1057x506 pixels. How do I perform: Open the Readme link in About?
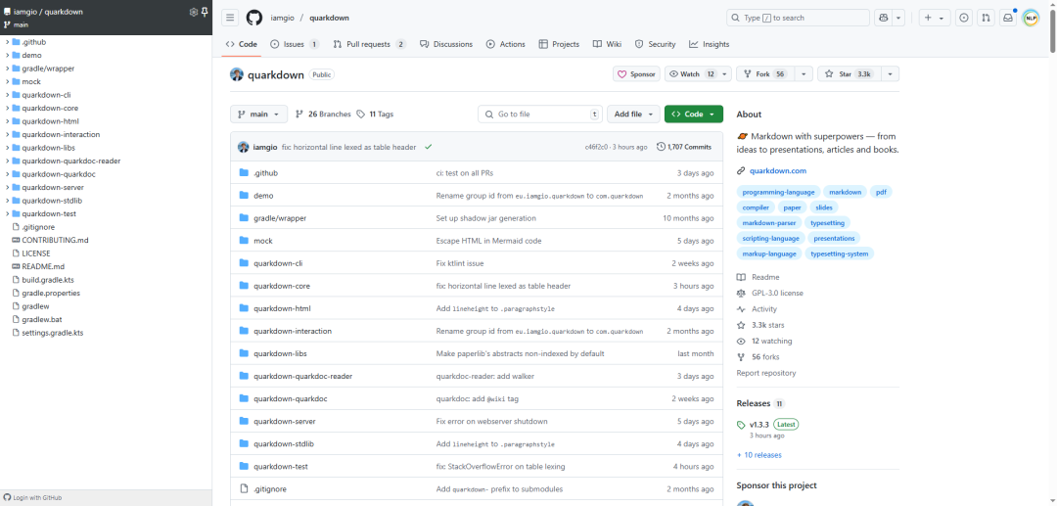coord(765,278)
